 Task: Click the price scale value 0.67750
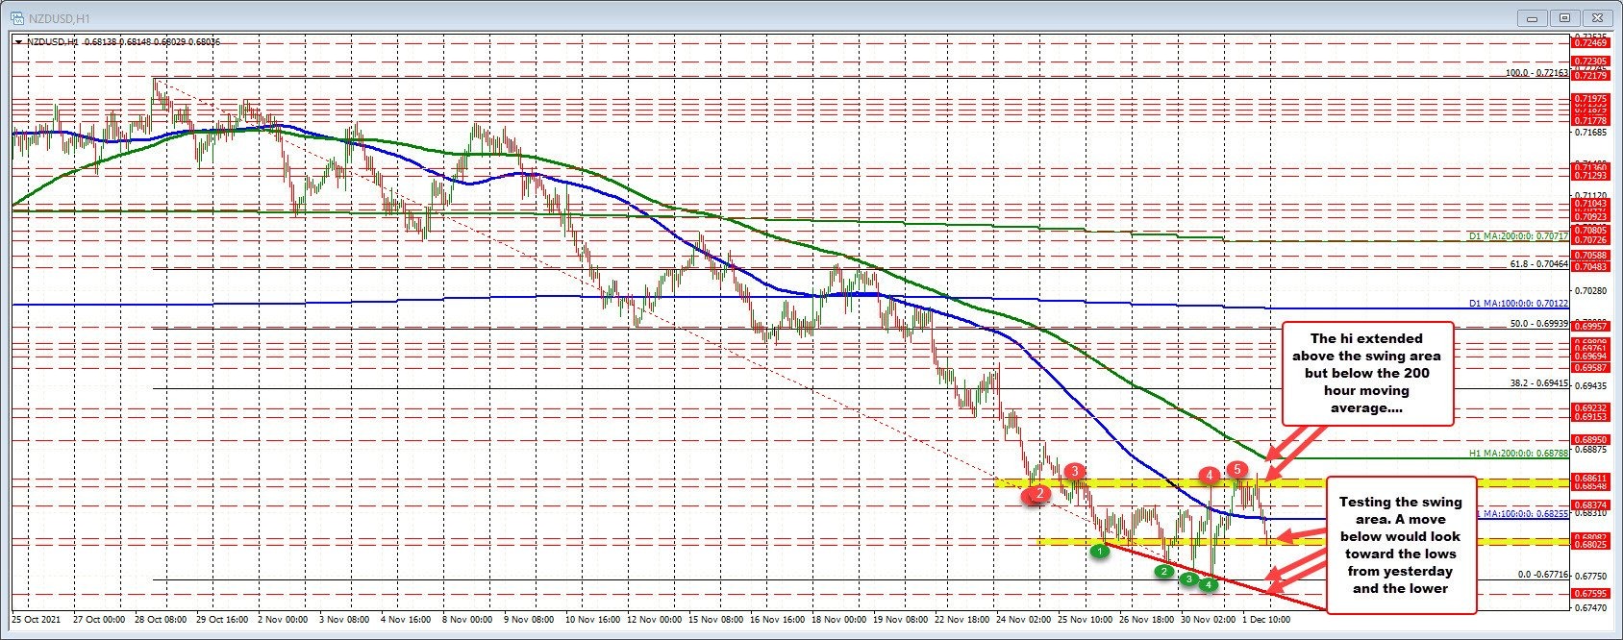[x=1591, y=577]
